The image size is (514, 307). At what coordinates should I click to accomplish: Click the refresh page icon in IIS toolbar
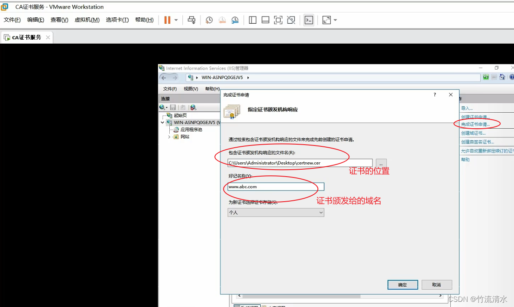click(x=486, y=77)
